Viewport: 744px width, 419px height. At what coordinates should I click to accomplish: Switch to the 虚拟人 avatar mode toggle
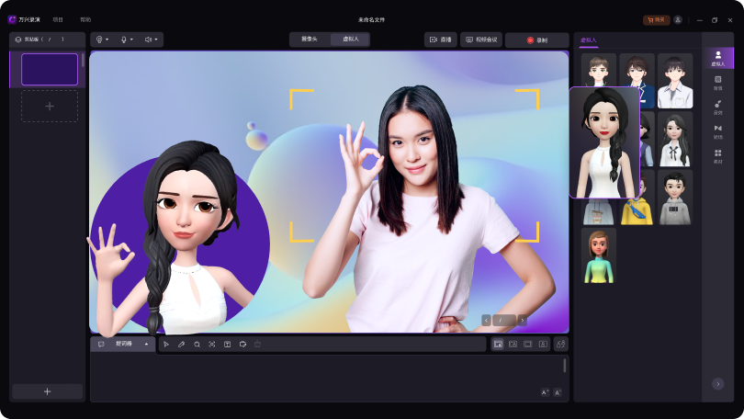(350, 40)
